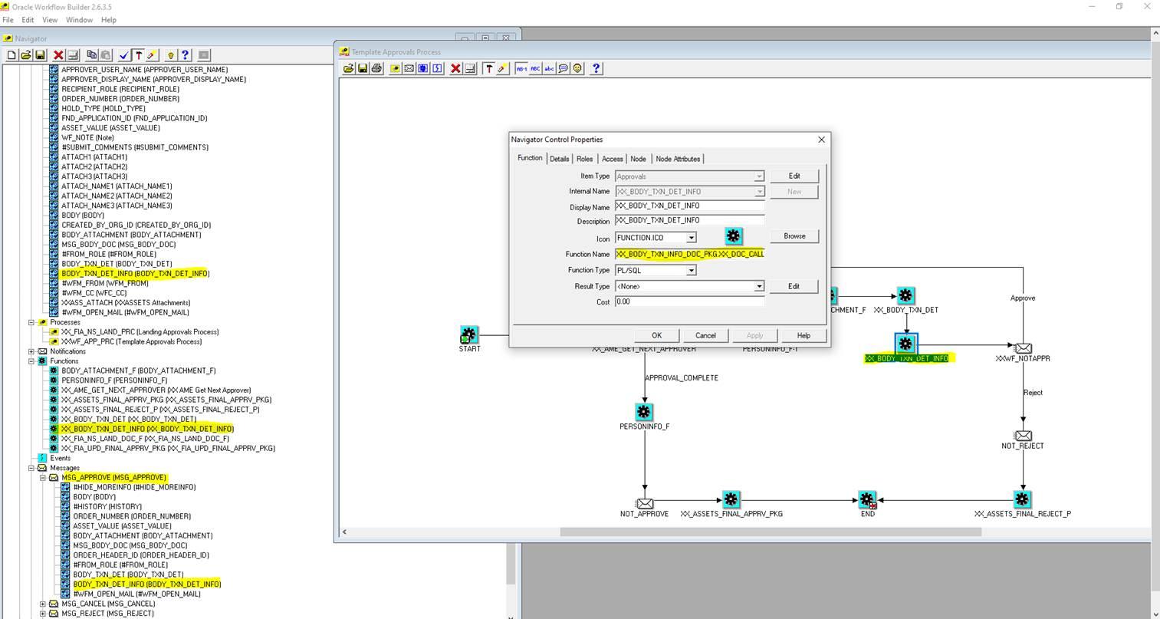1160x619 pixels.
Task: Click blue checkmark Verify icon in Navigator
Action: pos(124,55)
